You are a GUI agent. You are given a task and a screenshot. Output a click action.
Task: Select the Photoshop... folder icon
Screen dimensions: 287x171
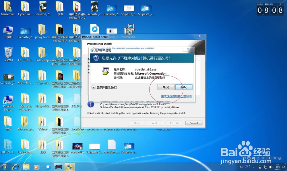26,146
